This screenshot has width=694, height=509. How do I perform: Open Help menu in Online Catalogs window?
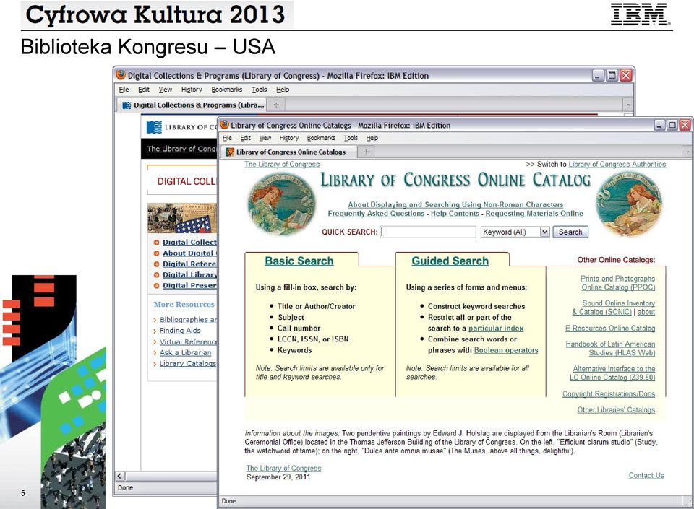tap(372, 138)
